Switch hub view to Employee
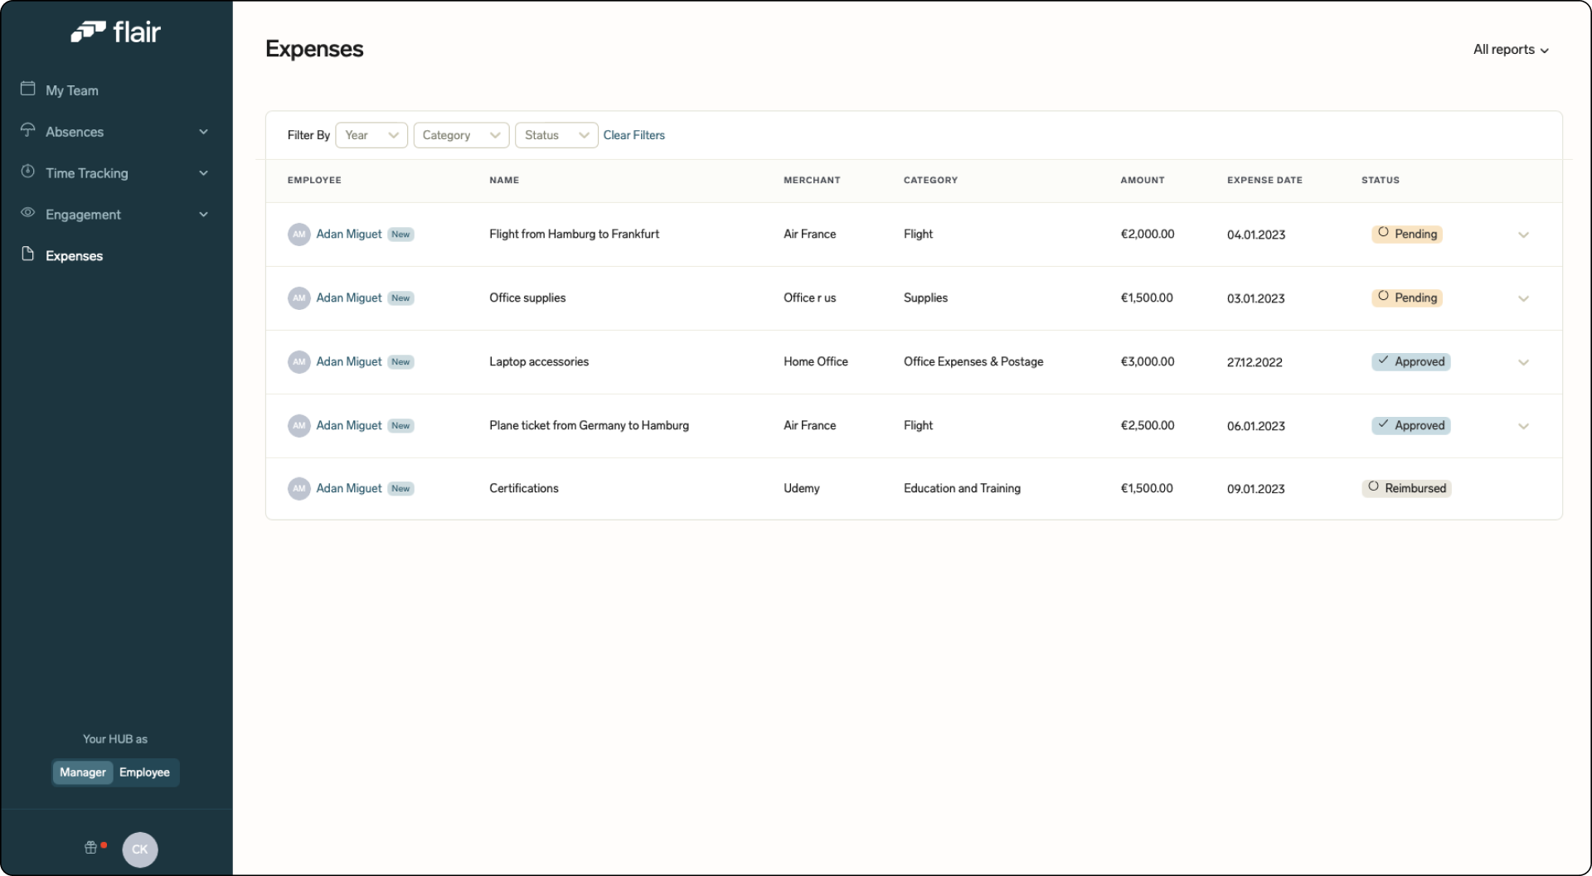The height and width of the screenshot is (876, 1592). (144, 772)
